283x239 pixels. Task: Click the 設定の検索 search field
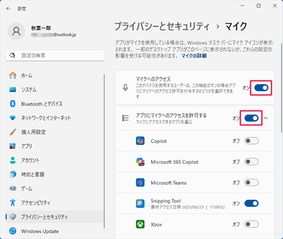pos(55,56)
